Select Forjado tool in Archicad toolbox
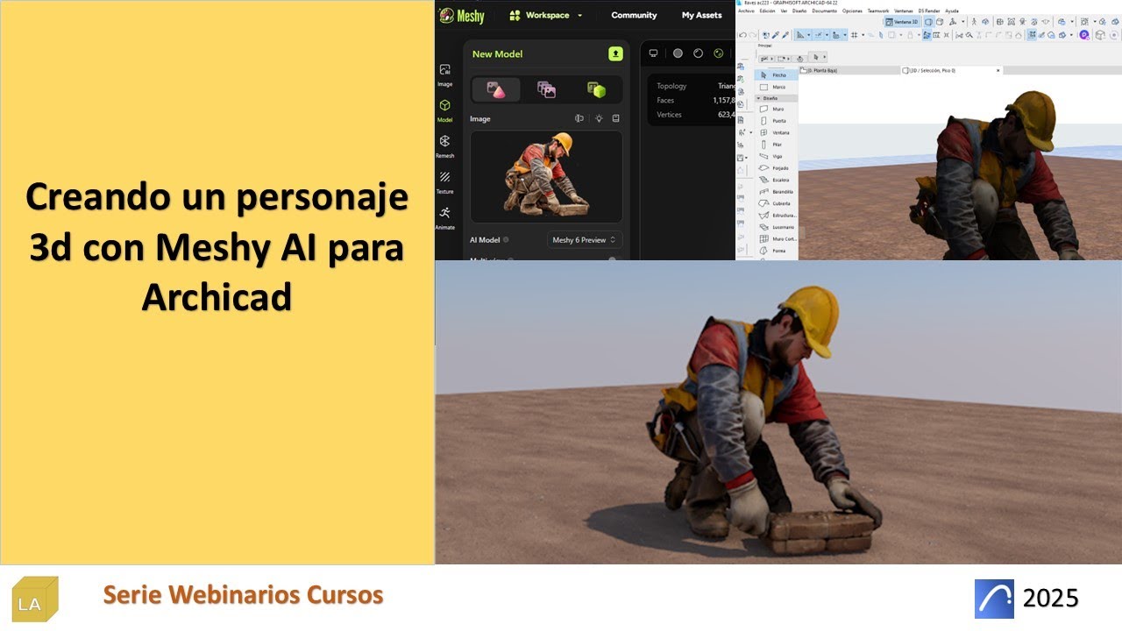This screenshot has height=631, width=1122. (778, 168)
